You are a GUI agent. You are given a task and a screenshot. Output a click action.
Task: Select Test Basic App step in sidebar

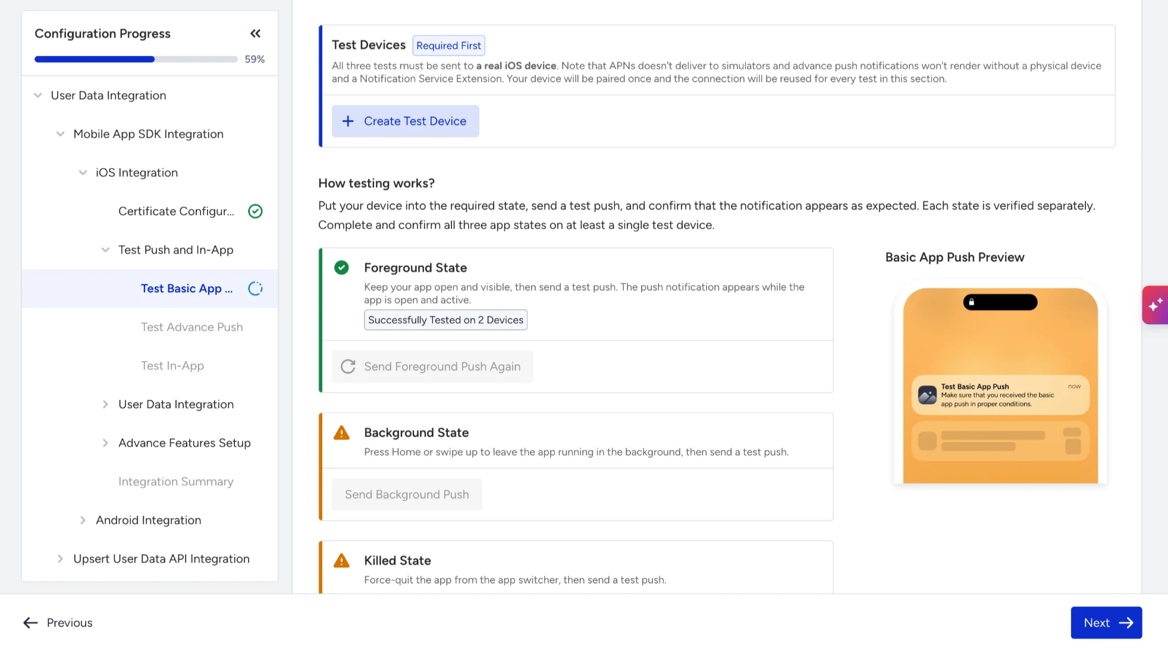coord(150,289)
